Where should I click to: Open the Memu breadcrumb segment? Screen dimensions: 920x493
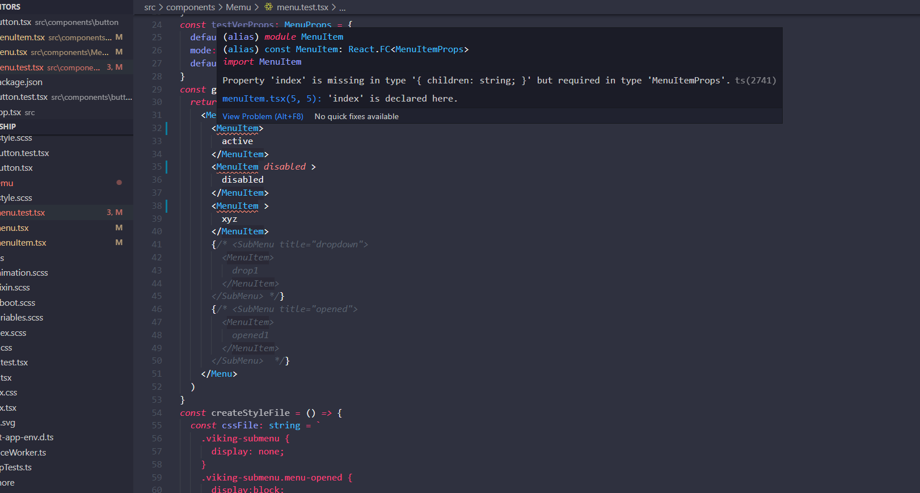click(238, 7)
